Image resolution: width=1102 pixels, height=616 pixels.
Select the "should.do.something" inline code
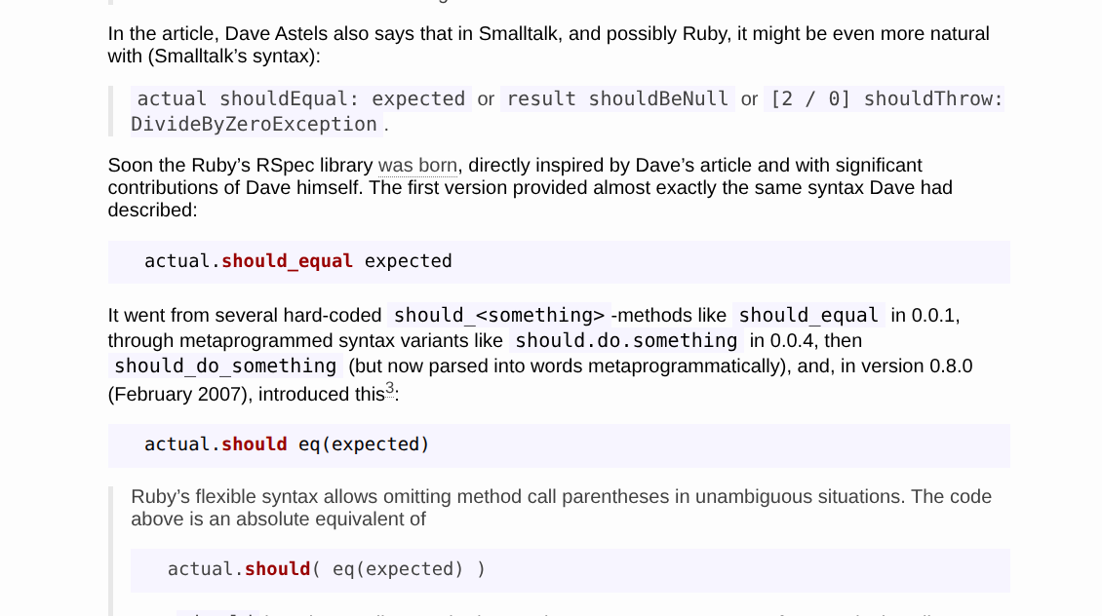626,341
